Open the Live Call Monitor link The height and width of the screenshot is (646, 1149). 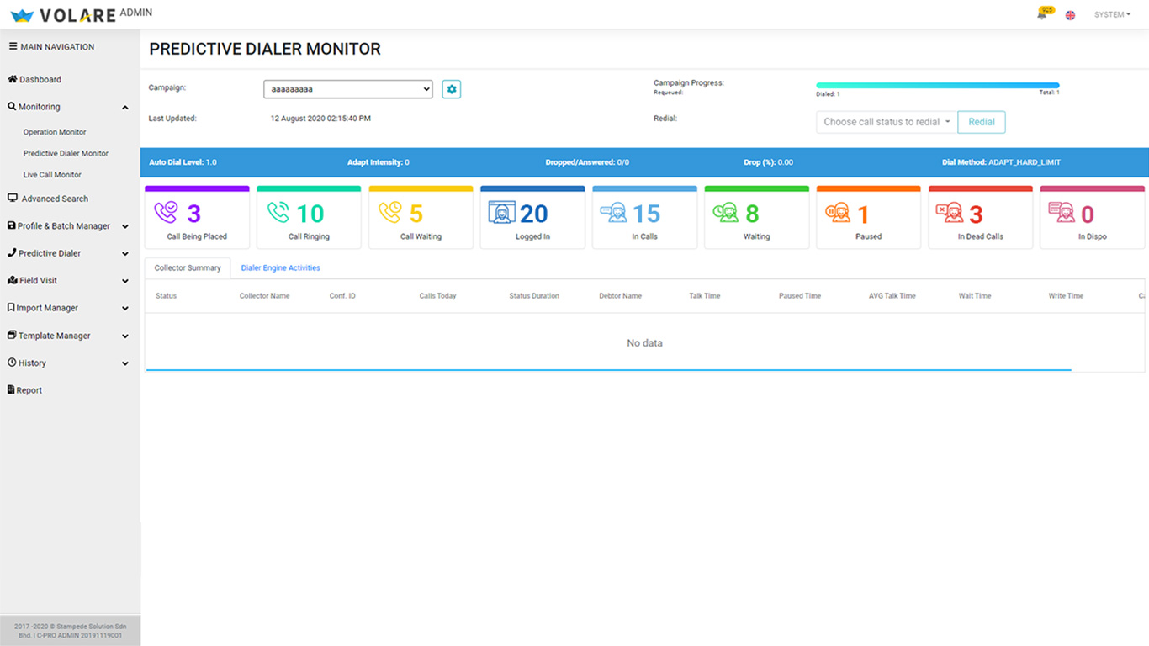tap(52, 175)
